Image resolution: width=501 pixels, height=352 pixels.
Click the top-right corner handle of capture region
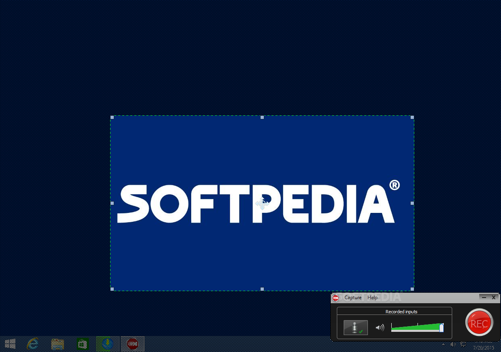point(412,117)
